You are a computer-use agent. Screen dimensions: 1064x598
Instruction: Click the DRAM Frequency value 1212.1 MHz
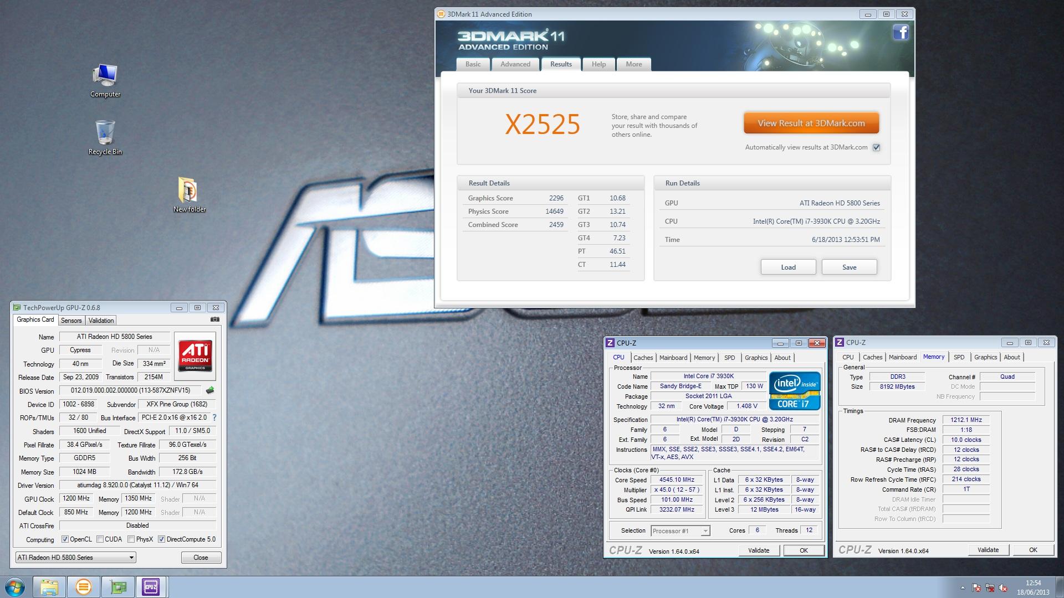pos(966,420)
